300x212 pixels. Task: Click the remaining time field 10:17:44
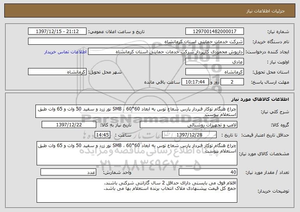coord(195,82)
